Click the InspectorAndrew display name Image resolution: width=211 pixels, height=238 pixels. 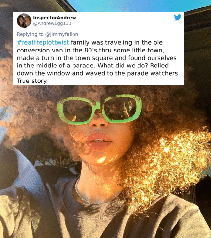point(55,18)
